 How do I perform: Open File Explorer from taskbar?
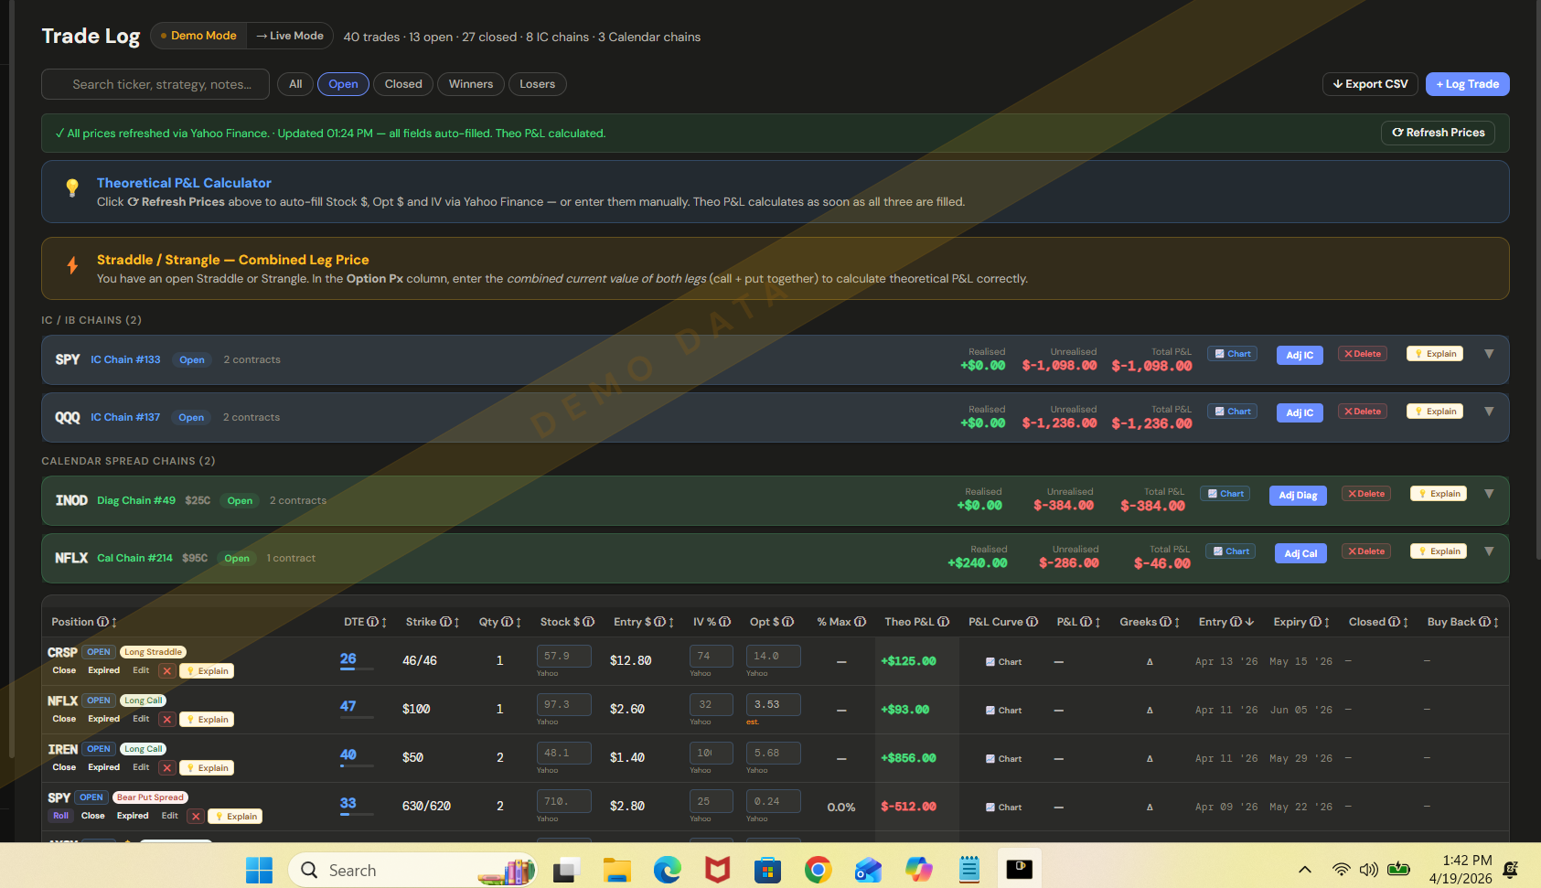(617, 870)
